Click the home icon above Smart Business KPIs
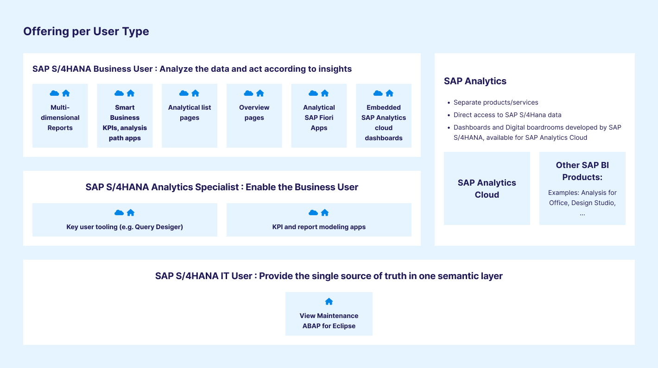 tap(131, 93)
